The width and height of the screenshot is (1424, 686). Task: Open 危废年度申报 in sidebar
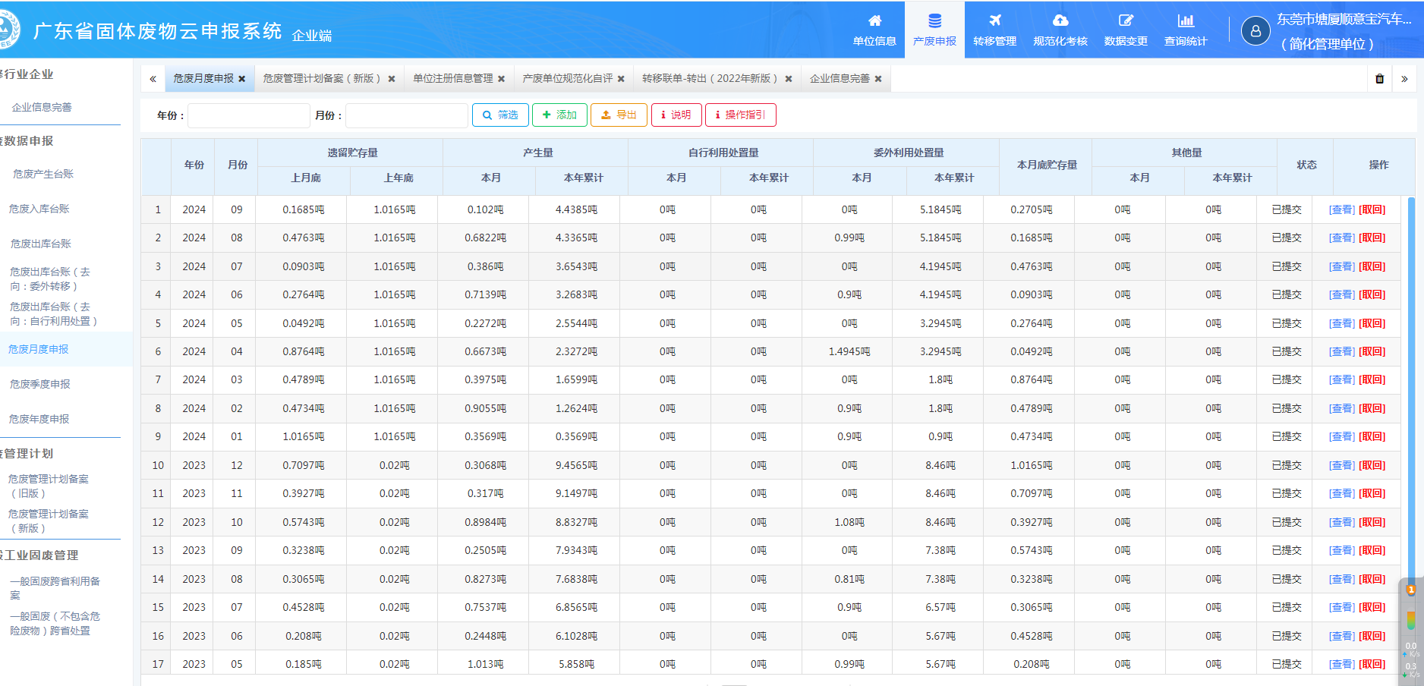pos(39,420)
